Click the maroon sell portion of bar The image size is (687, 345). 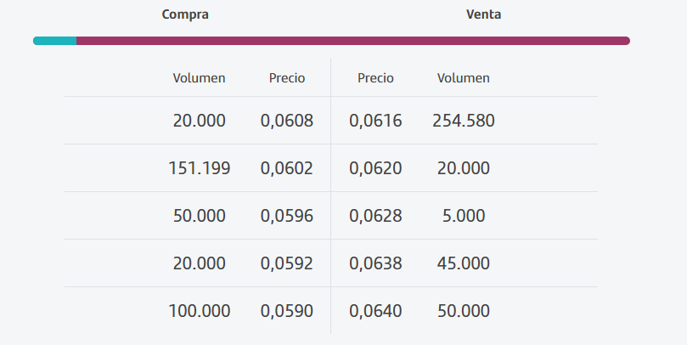tap(353, 41)
